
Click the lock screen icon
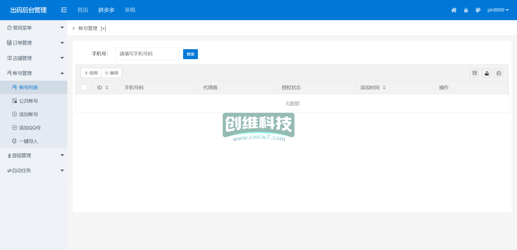[x=466, y=10]
